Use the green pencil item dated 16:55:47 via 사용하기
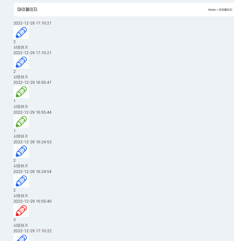This screenshot has height=241, width=234. click(x=20, y=106)
